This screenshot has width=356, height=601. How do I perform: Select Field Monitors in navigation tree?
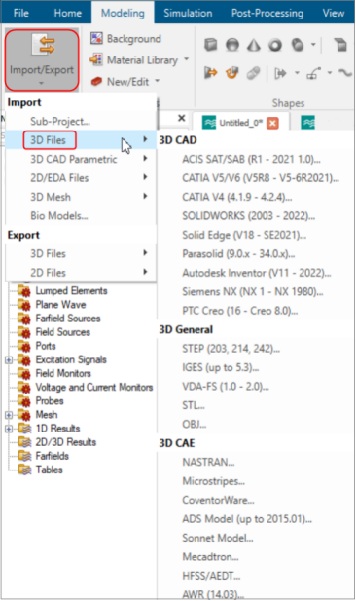(63, 374)
